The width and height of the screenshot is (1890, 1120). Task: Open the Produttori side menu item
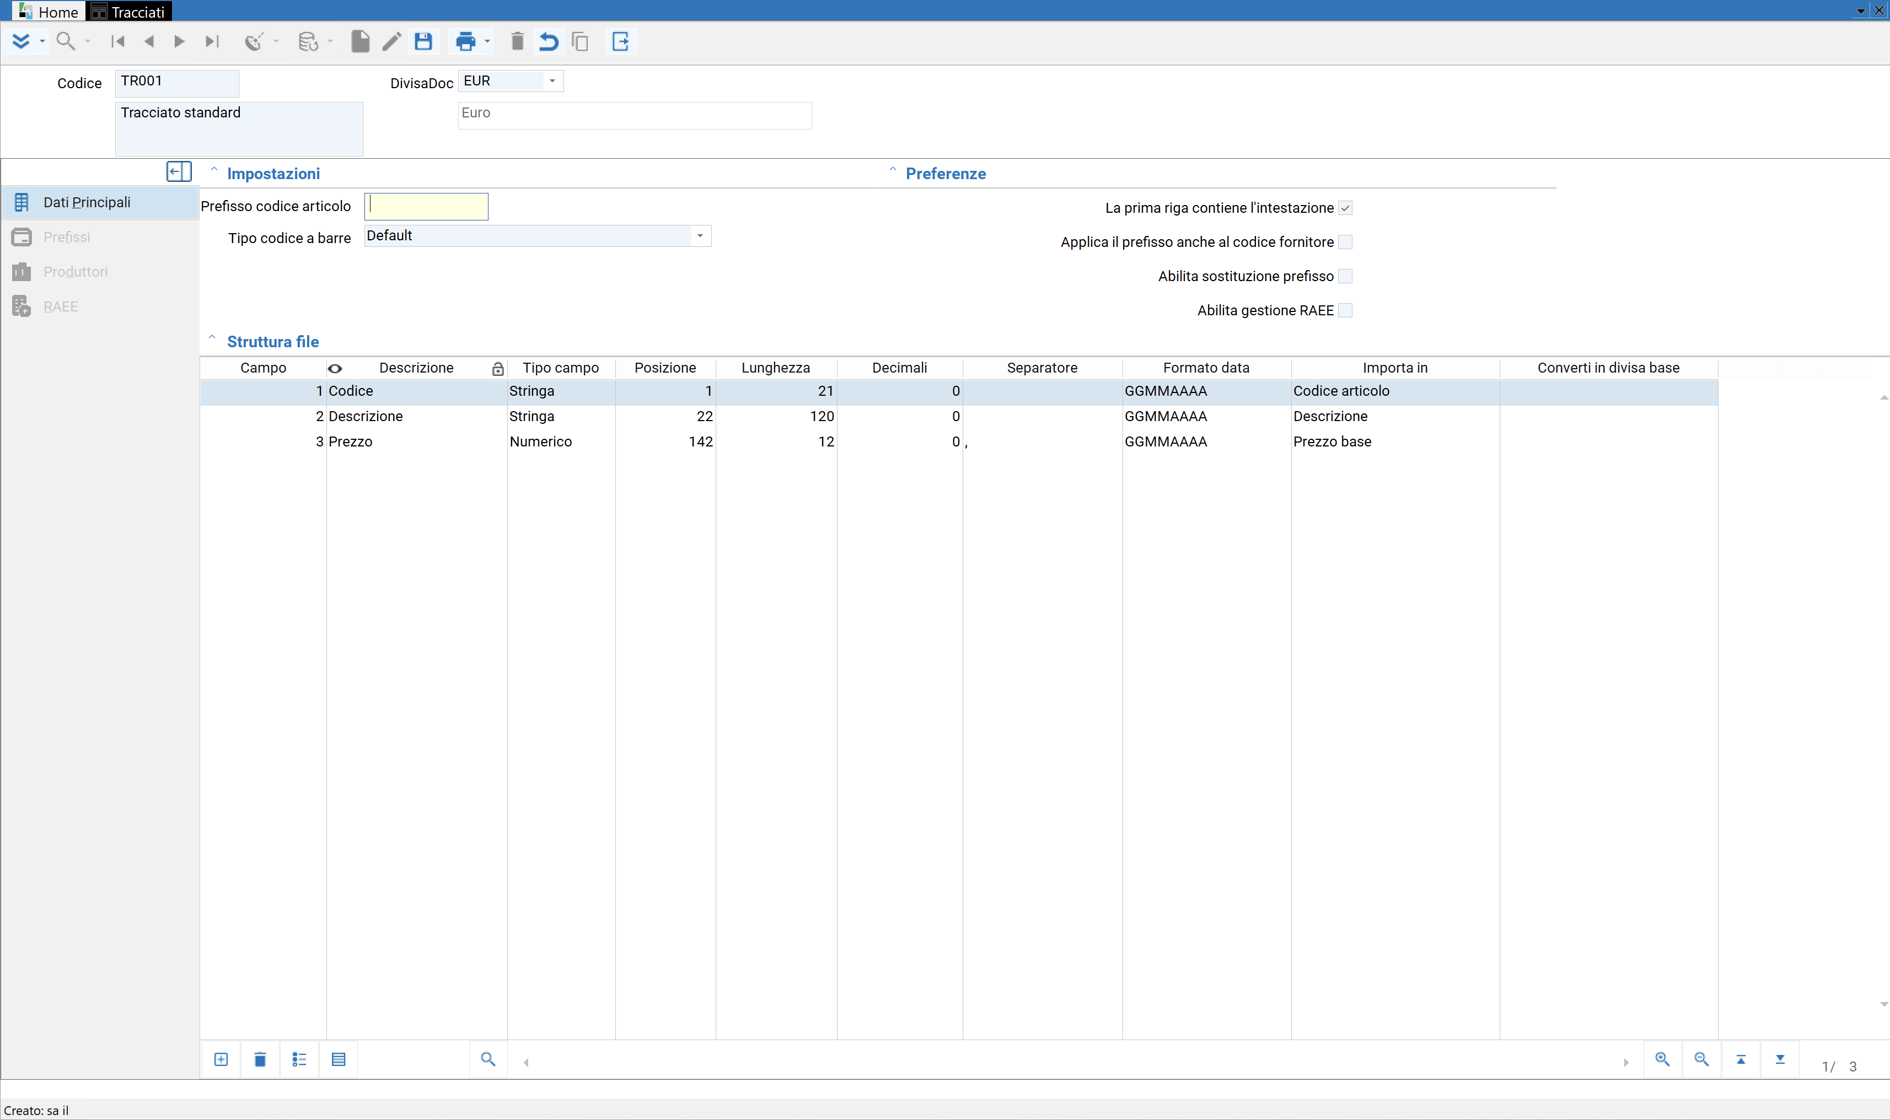point(100,272)
